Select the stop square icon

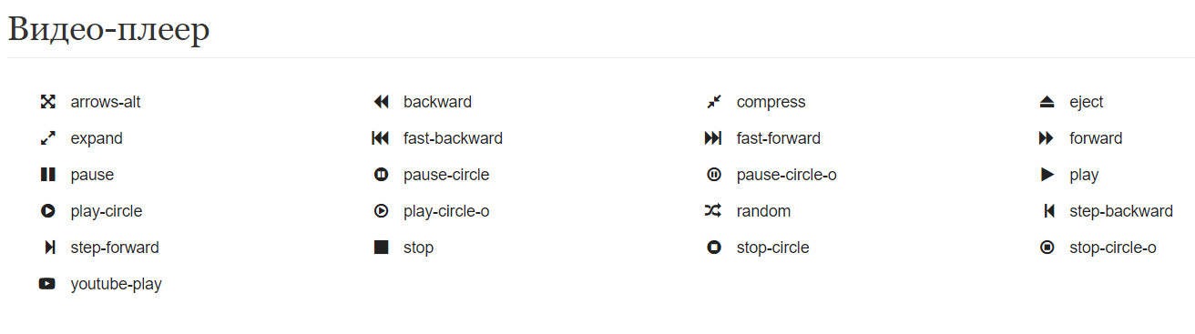(x=381, y=248)
